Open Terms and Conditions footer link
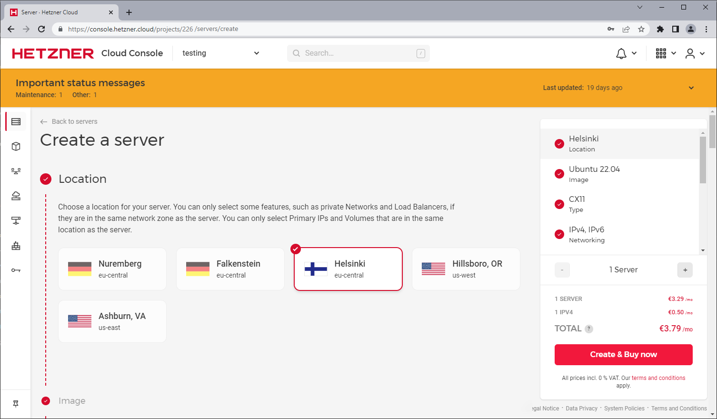This screenshot has height=419, width=717. click(x=679, y=409)
